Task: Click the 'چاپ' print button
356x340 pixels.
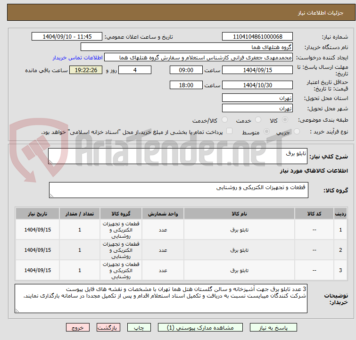Action: click(x=139, y=328)
